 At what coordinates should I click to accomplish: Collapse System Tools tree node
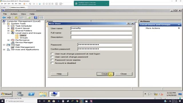tap(4, 23)
